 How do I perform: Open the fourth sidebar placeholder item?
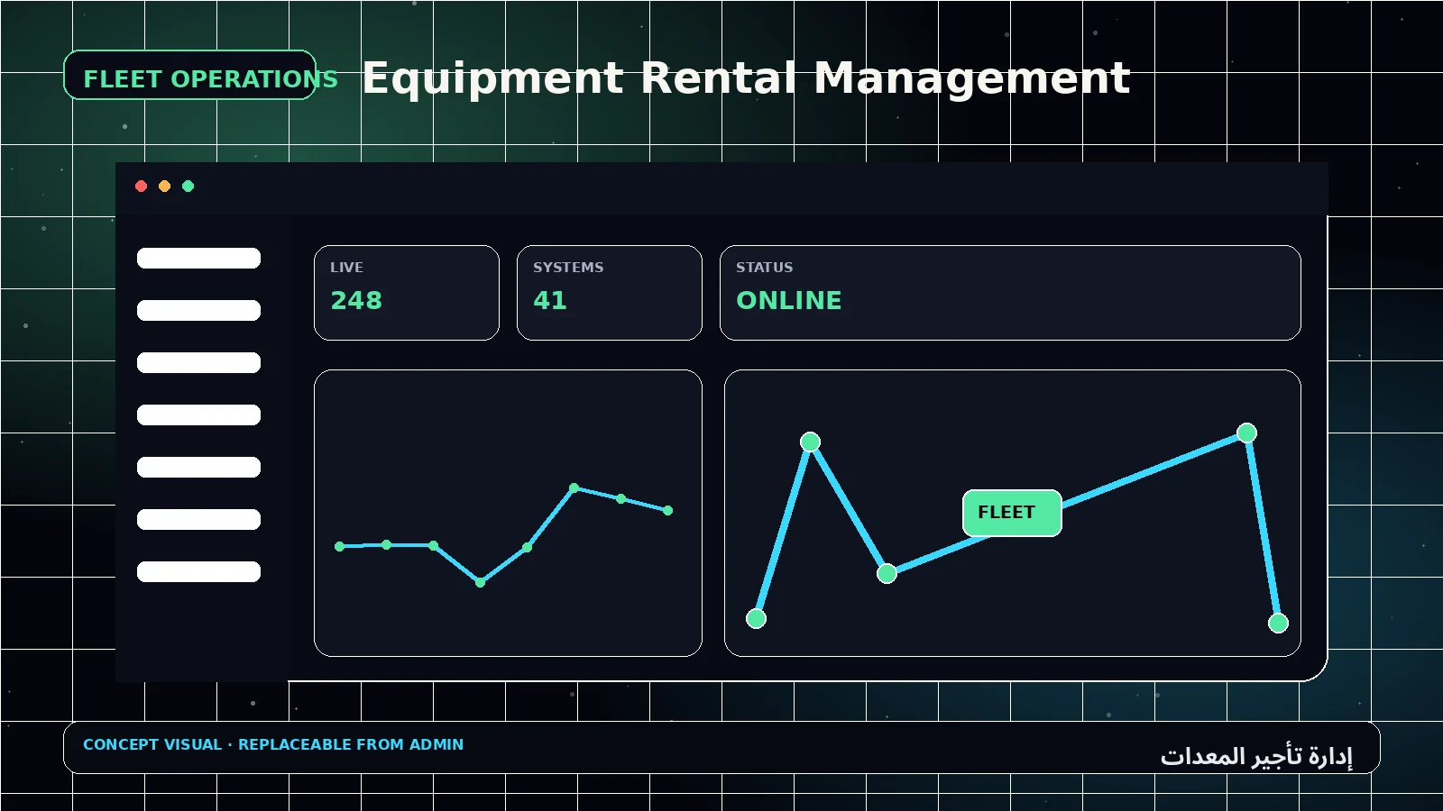198,415
